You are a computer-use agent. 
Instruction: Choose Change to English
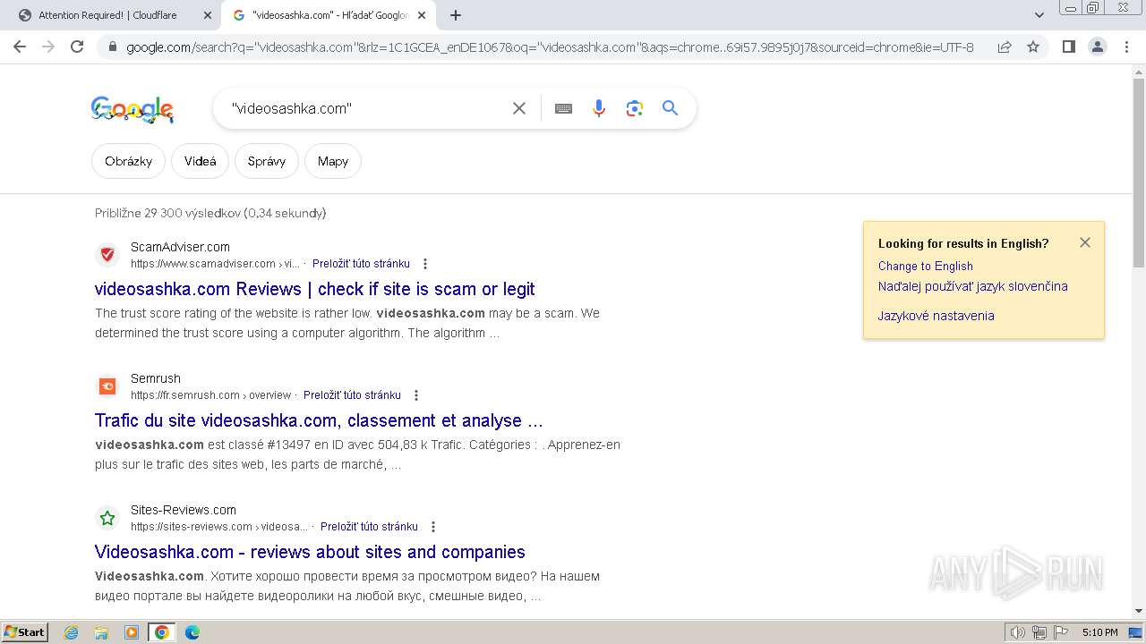tap(926, 266)
